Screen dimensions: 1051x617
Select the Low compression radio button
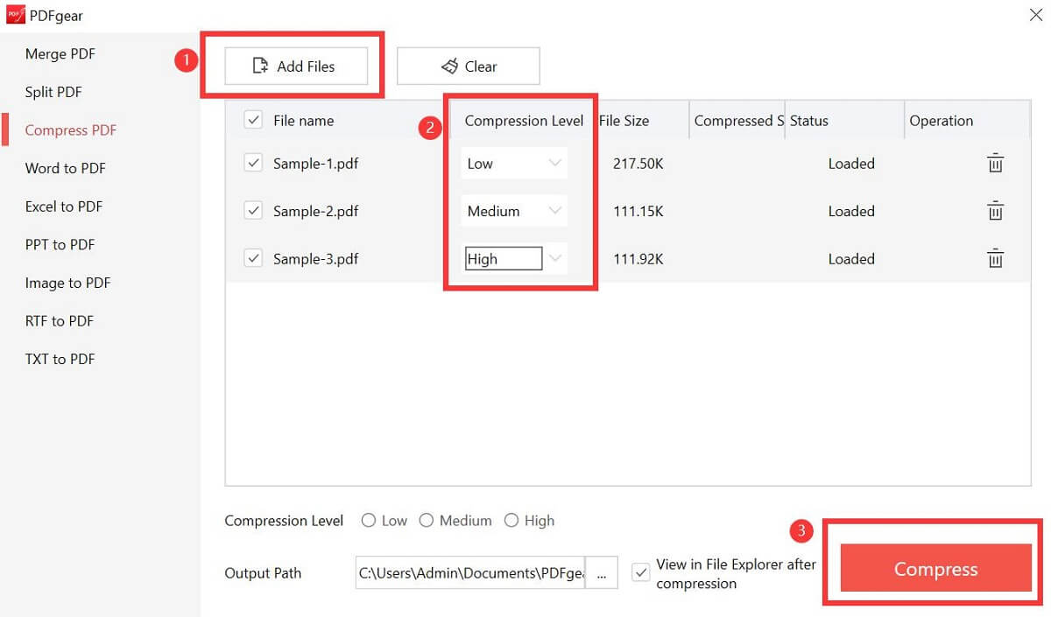(x=370, y=521)
